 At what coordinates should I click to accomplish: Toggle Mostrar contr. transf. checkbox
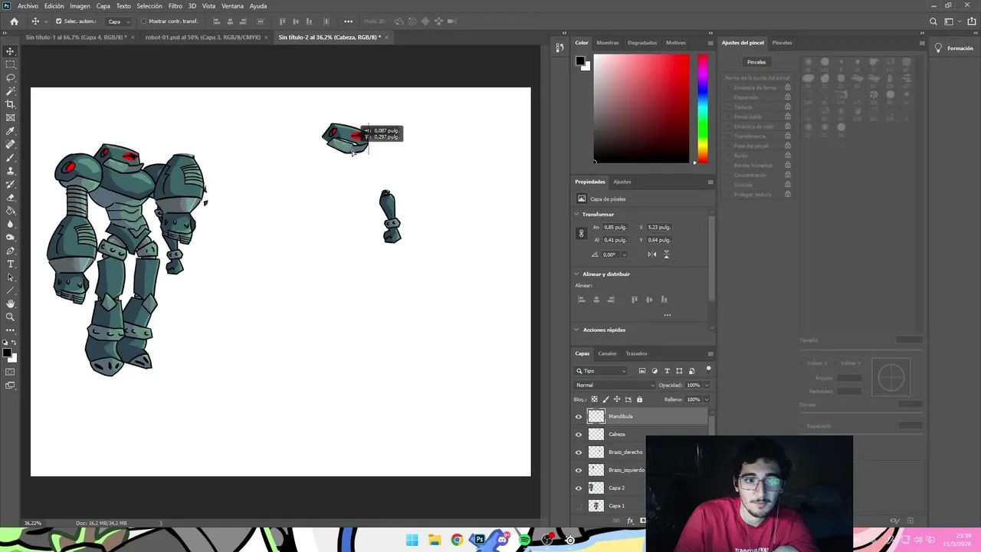[x=143, y=21]
